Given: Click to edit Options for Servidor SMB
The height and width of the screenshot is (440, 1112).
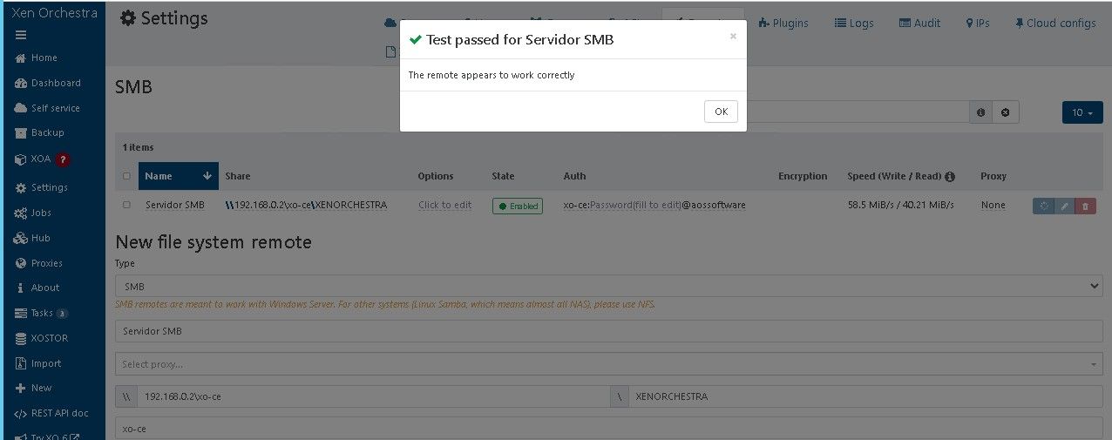Looking at the screenshot, I should click(x=444, y=205).
